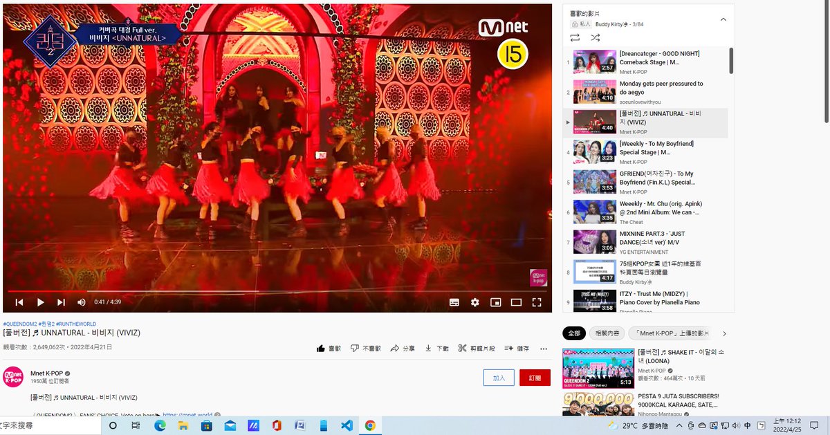This screenshot has height=435, width=830.
Task: Open Task View on taskbar
Action: (136, 425)
